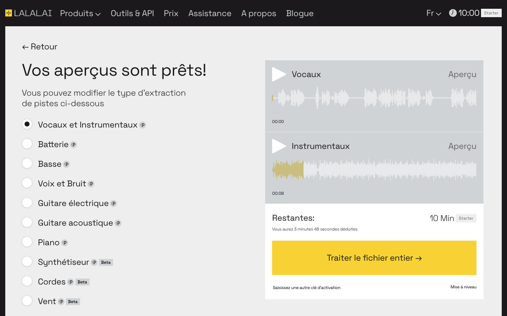Click the Beta badge beside Vent

pyautogui.click(x=73, y=302)
